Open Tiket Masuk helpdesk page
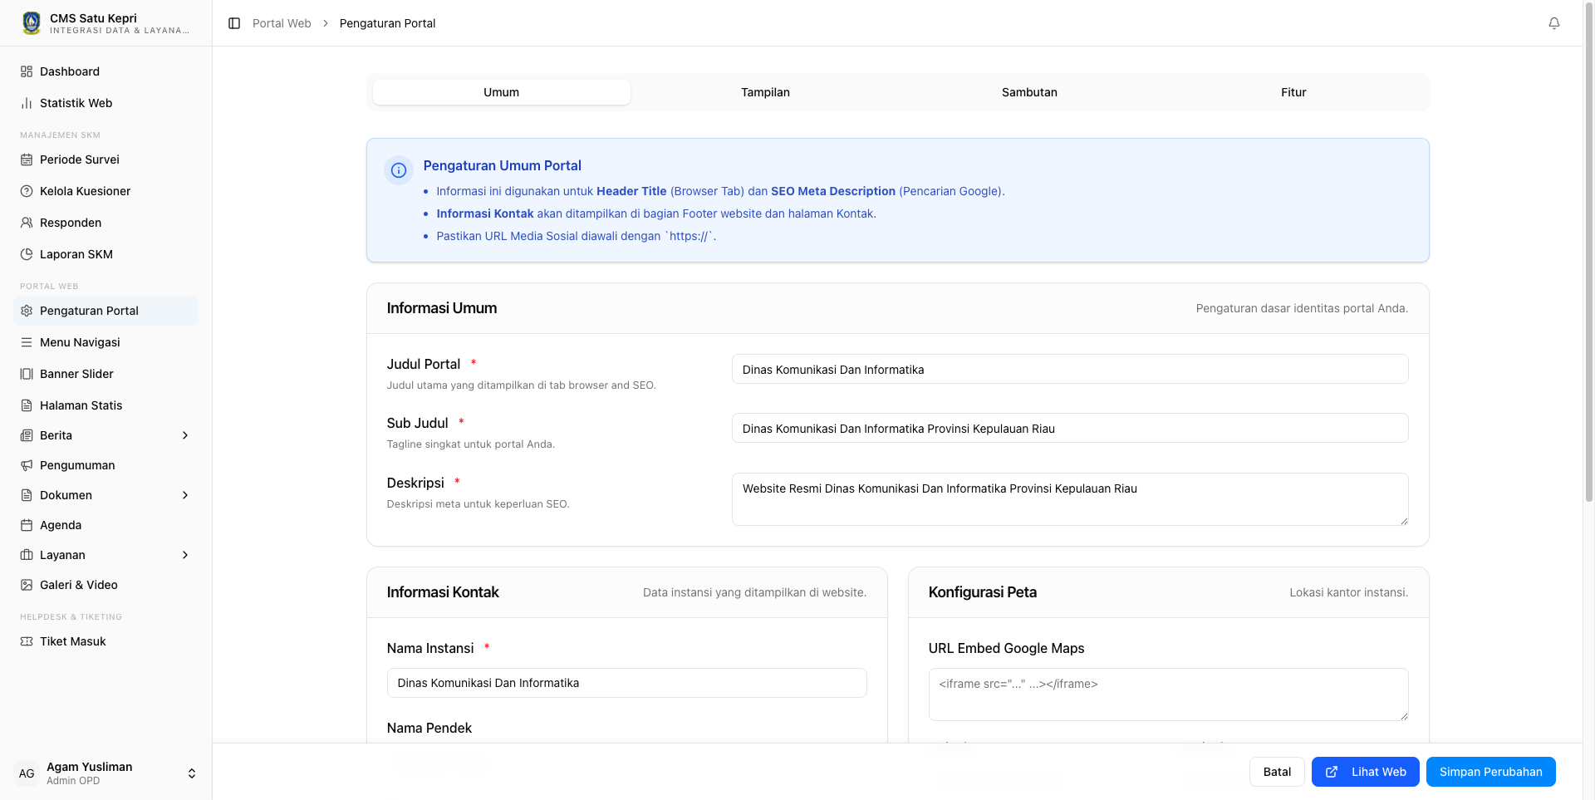The width and height of the screenshot is (1595, 800). [106, 641]
